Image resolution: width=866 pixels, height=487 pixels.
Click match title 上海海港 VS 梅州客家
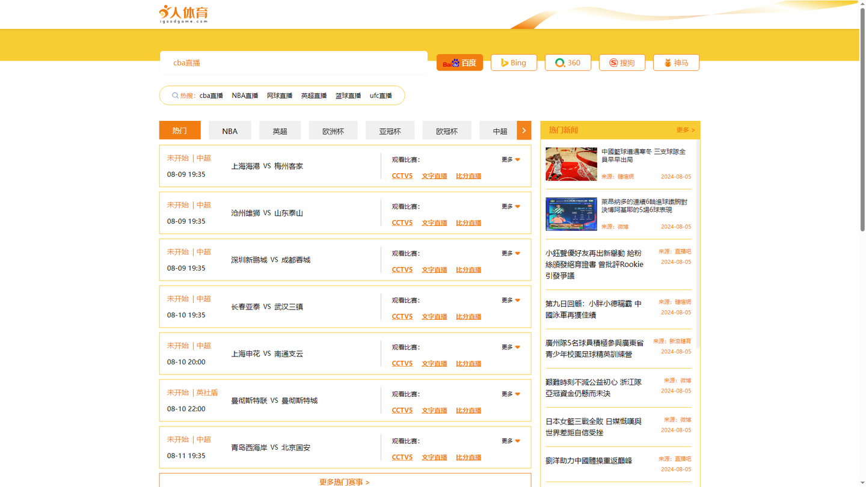pyautogui.click(x=267, y=166)
